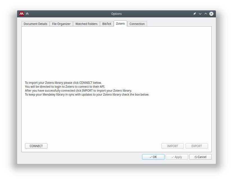Viewport: 233px width, 181px height.
Task: Click the Mendeley logo icon in title bar
Action: pyautogui.click(x=22, y=14)
